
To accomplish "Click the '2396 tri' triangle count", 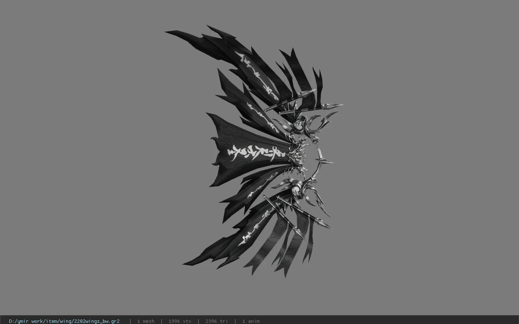I will point(217,321).
